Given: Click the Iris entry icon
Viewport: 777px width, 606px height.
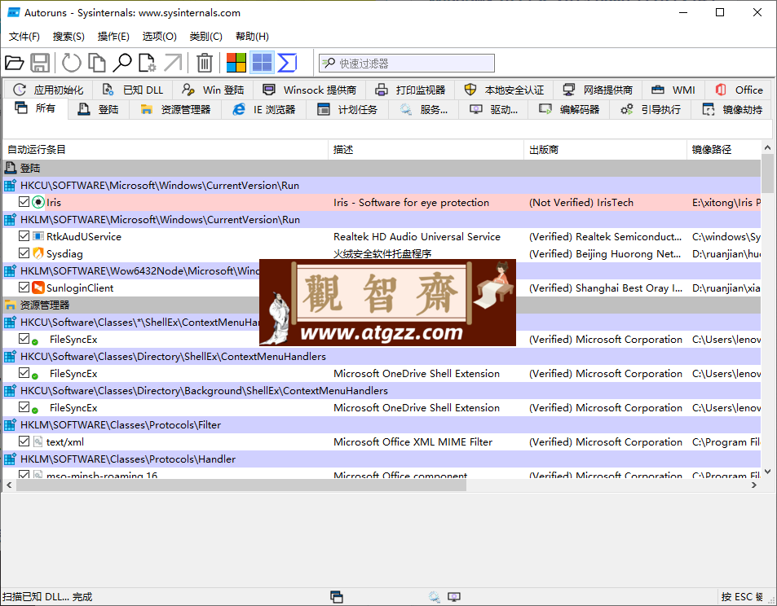Looking at the screenshot, I should pyautogui.click(x=38, y=202).
